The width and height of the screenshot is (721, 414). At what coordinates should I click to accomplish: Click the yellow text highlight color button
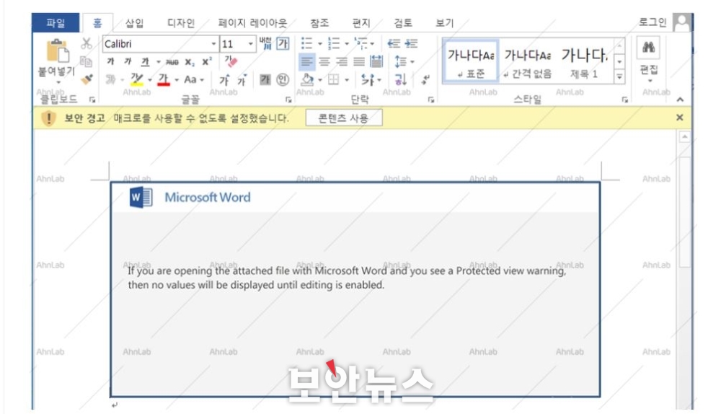click(x=136, y=79)
